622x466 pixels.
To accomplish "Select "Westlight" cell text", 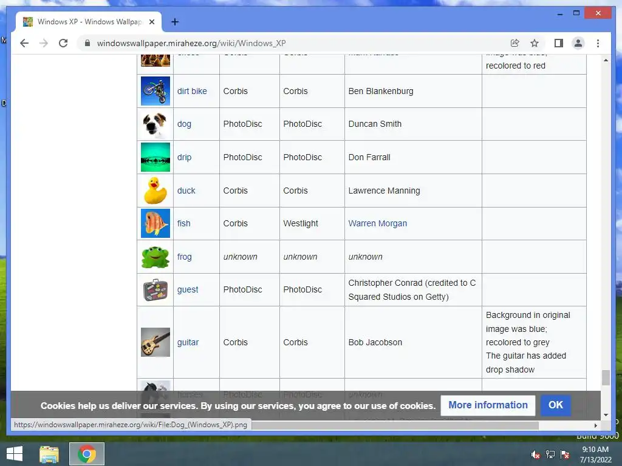I will point(301,223).
